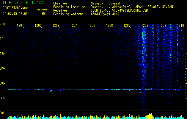The height and width of the screenshot is (119, 187).
Task: Click the 0.7 kHz frequency label
Action: click(2, 98)
